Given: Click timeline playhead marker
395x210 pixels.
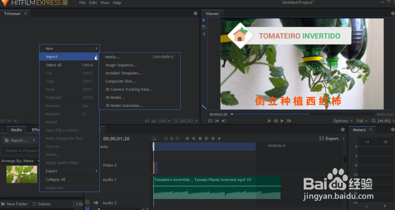Looking at the screenshot, I should click(153, 146).
